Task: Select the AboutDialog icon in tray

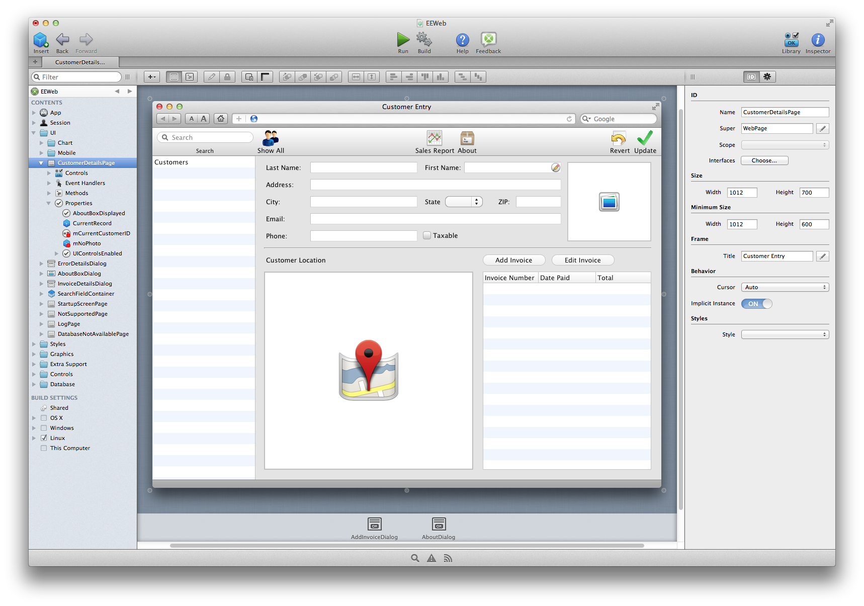Action: pos(439,524)
